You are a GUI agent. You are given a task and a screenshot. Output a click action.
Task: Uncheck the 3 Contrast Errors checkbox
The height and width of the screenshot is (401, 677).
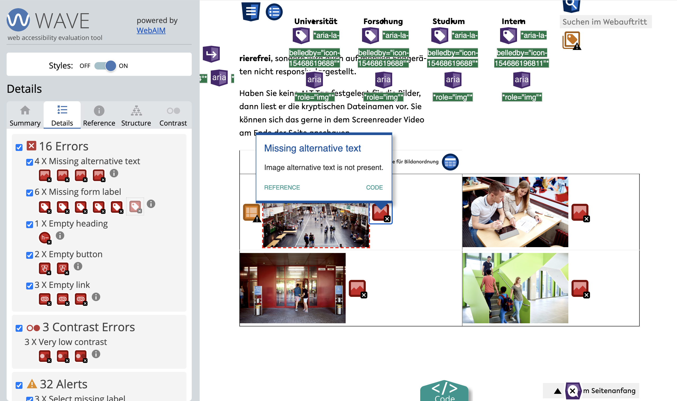pyautogui.click(x=19, y=328)
